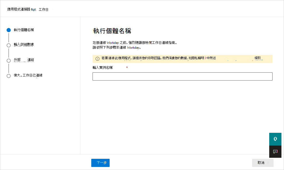Select the 偉大。工作日已連線 step circle
The height and width of the screenshot is (170, 284).
pos(8,76)
